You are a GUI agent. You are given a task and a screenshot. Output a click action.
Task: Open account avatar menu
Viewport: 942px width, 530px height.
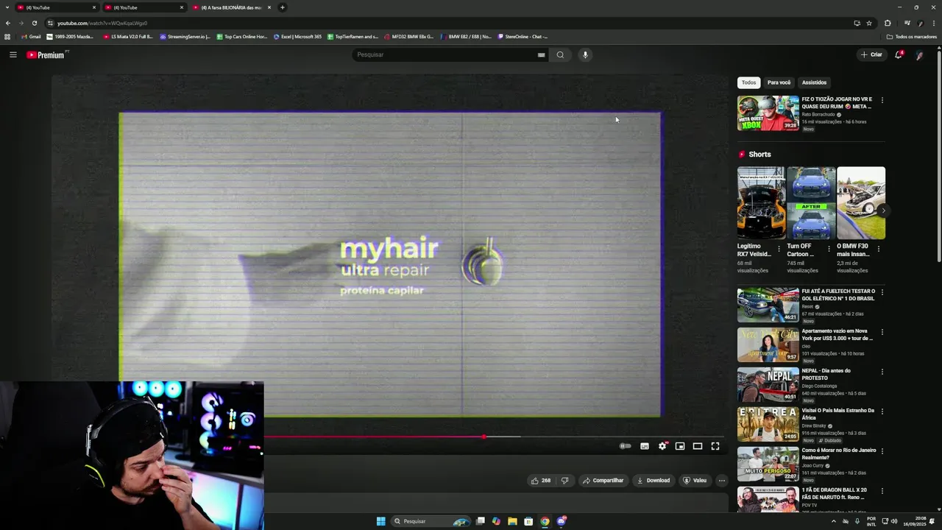point(919,54)
